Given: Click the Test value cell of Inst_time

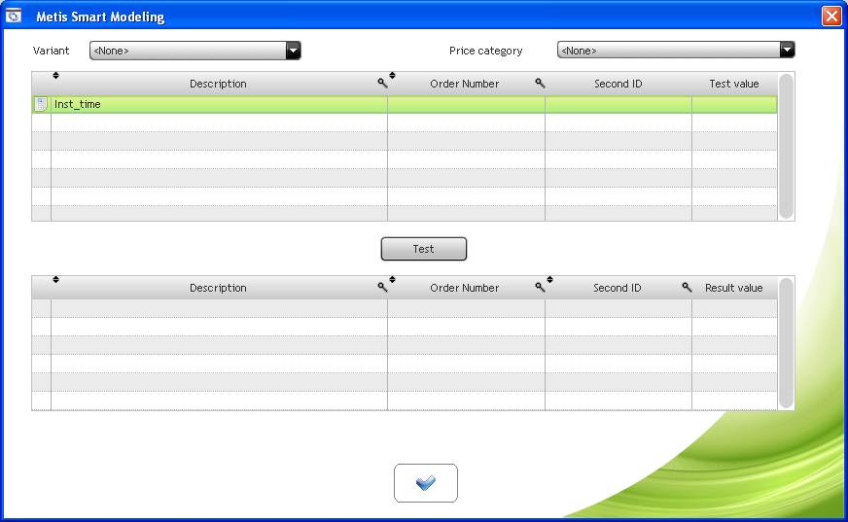Looking at the screenshot, I should point(734,104).
